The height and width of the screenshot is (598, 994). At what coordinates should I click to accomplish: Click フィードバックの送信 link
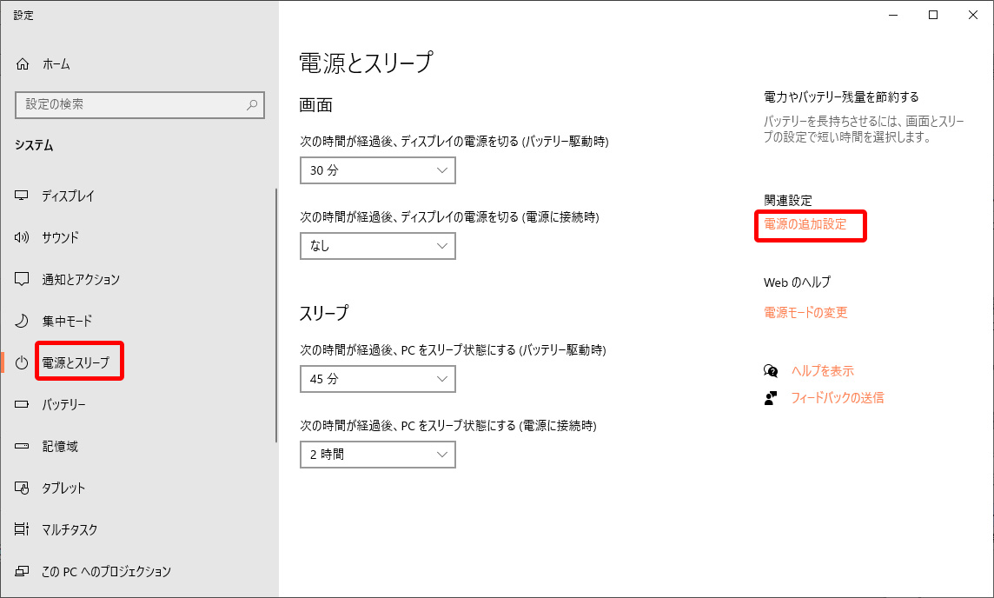point(837,397)
